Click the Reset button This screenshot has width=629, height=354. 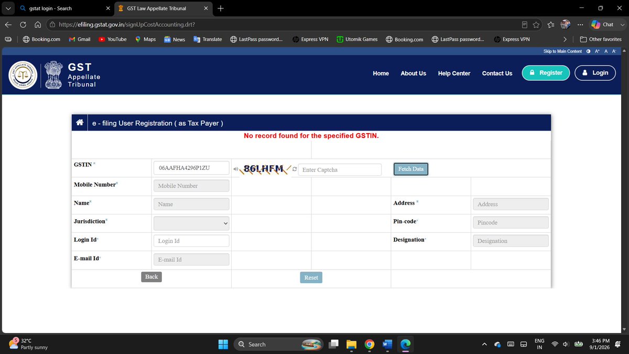[x=311, y=277]
